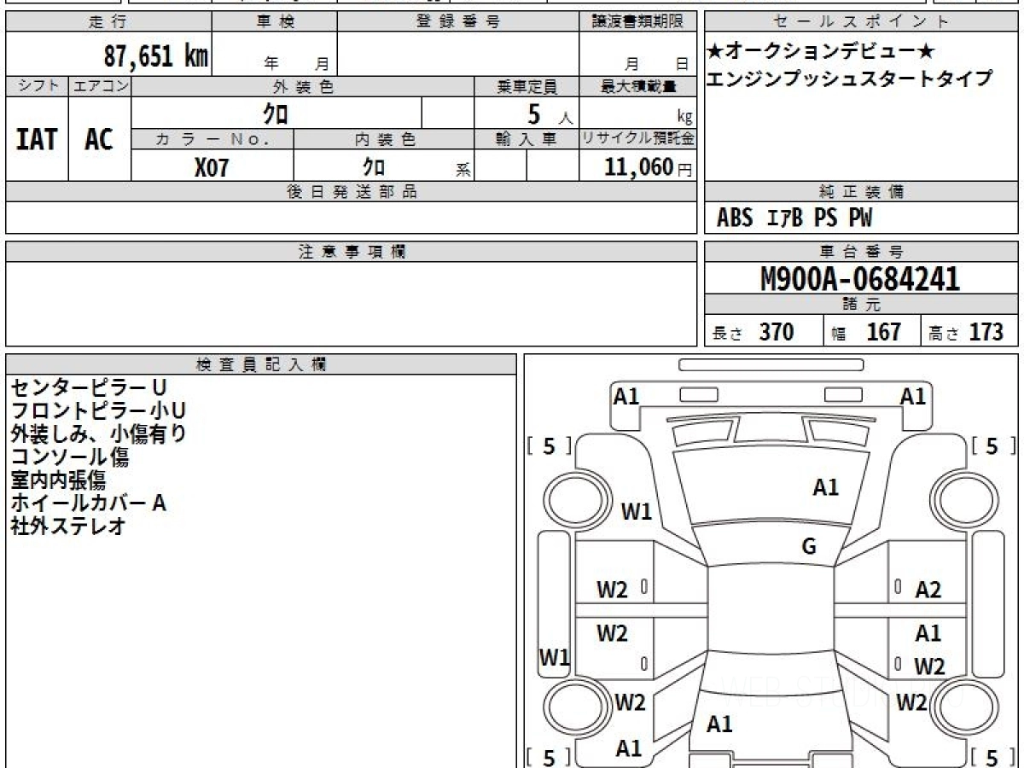
Task: Click the 乗車定員 header
Action: [527, 86]
